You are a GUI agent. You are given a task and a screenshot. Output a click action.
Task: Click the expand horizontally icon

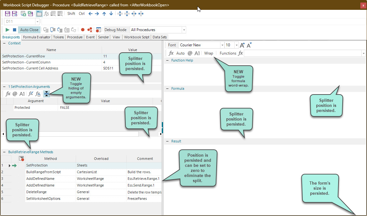pyautogui.click(x=134, y=14)
